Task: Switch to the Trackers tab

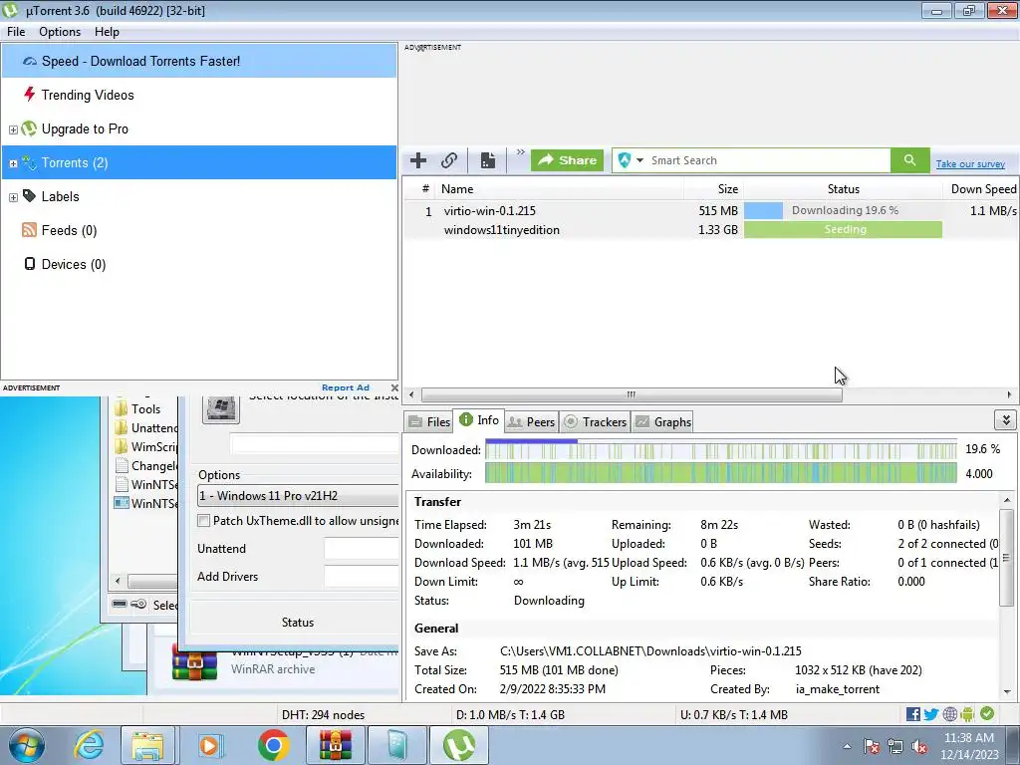Action: click(x=595, y=422)
